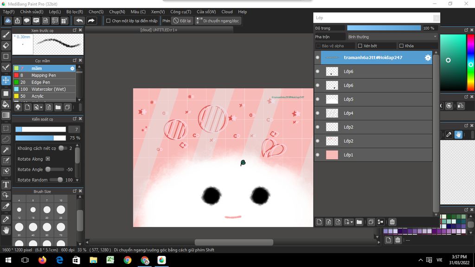Enable the Khóa lock checkbox
This screenshot has height=267, width=475.
(401, 46)
